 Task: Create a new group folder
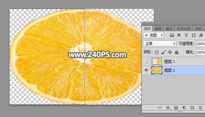click(x=192, y=108)
